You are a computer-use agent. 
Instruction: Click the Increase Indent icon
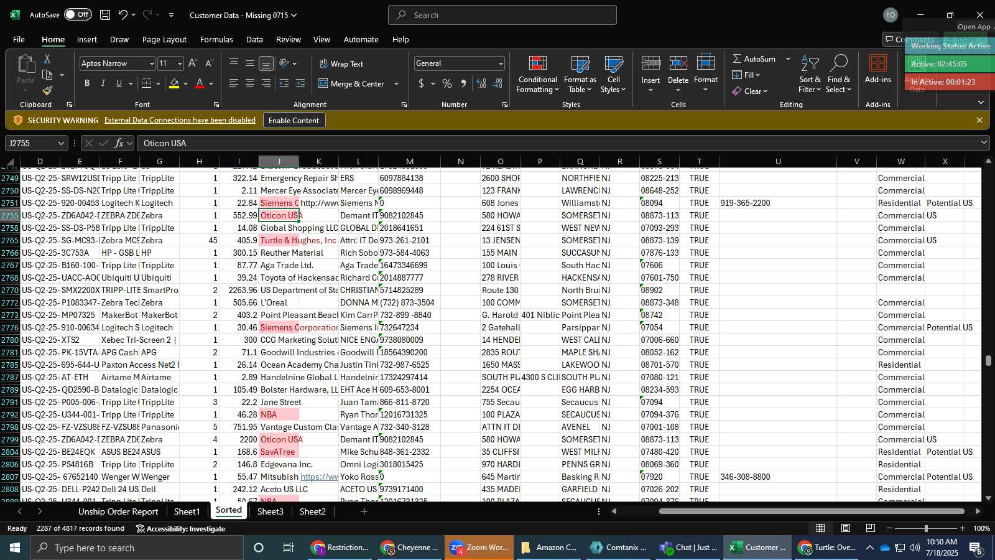coord(300,83)
